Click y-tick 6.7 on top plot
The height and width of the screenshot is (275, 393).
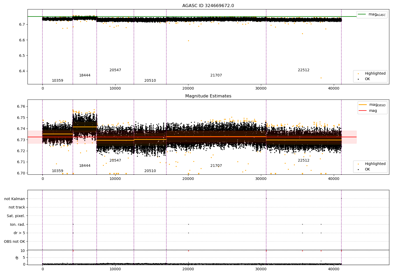[x=22, y=25]
